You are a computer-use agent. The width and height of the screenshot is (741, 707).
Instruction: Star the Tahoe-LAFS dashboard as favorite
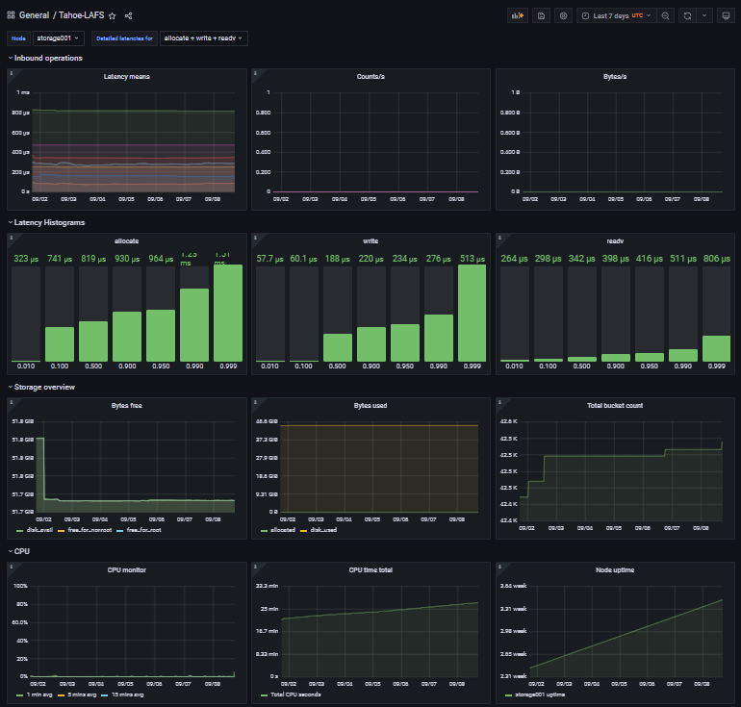[x=112, y=16]
